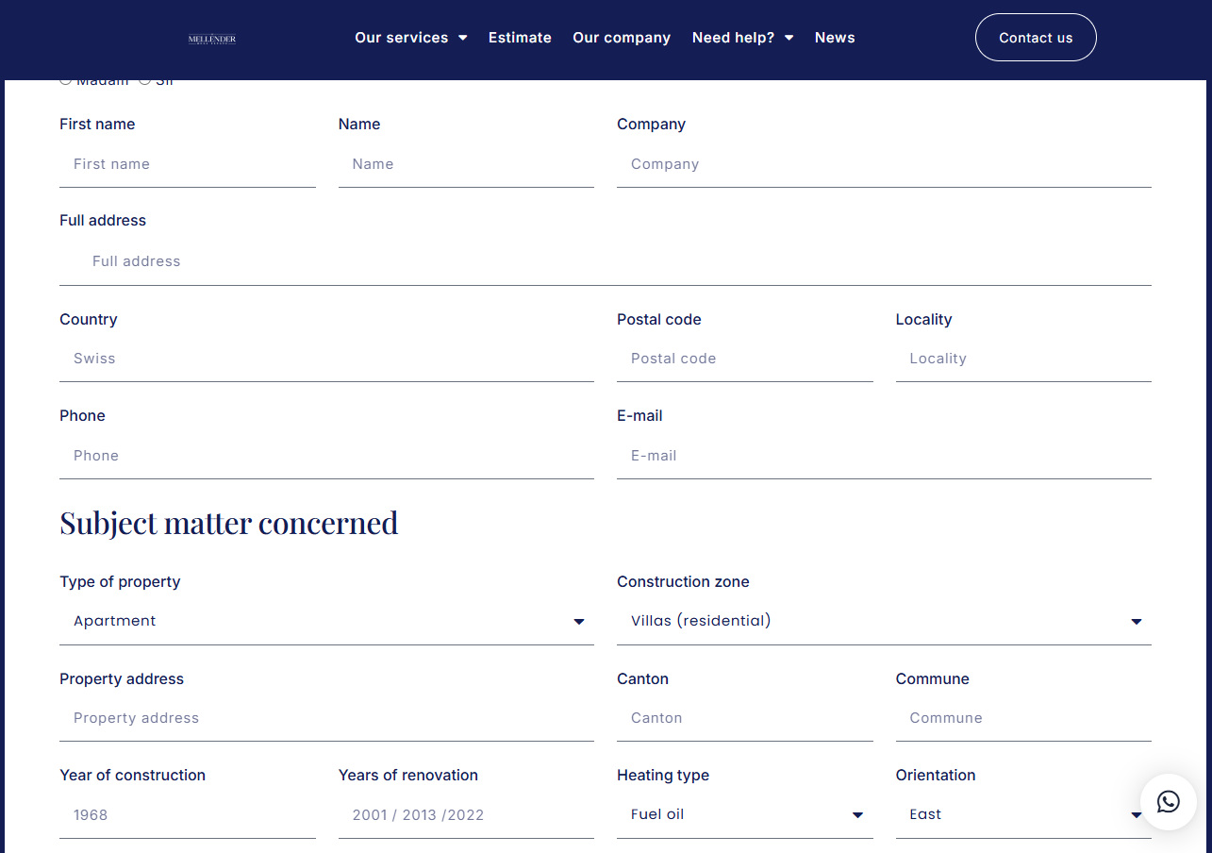
Task: Open the Our company menu item
Action: [622, 38]
